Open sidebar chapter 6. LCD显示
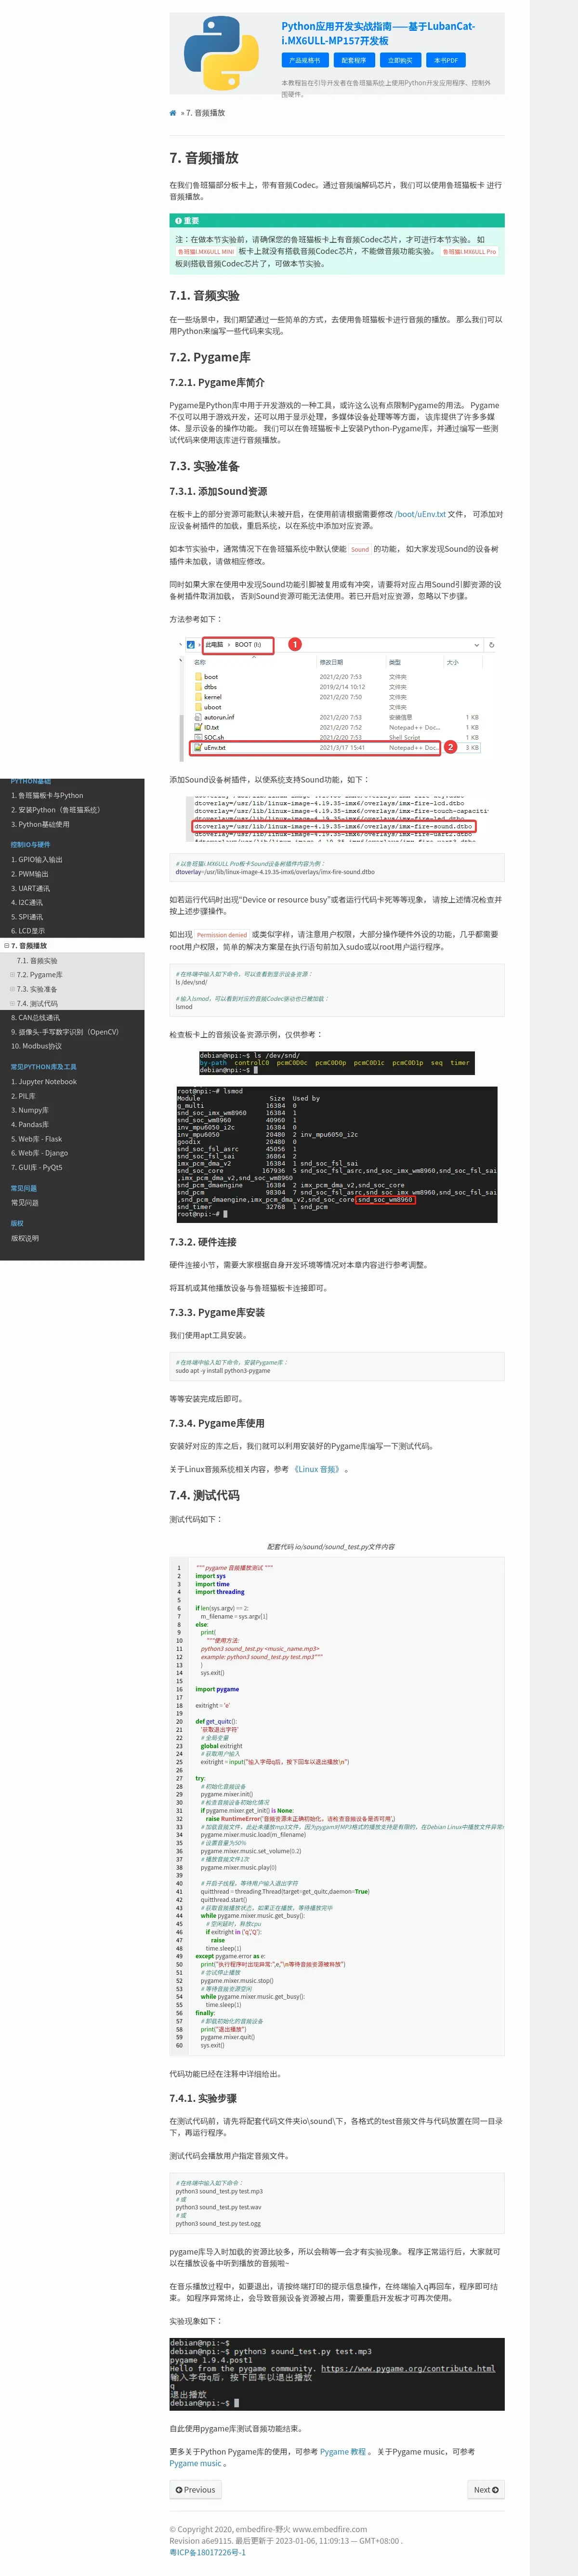The image size is (578, 2576). pos(28,931)
